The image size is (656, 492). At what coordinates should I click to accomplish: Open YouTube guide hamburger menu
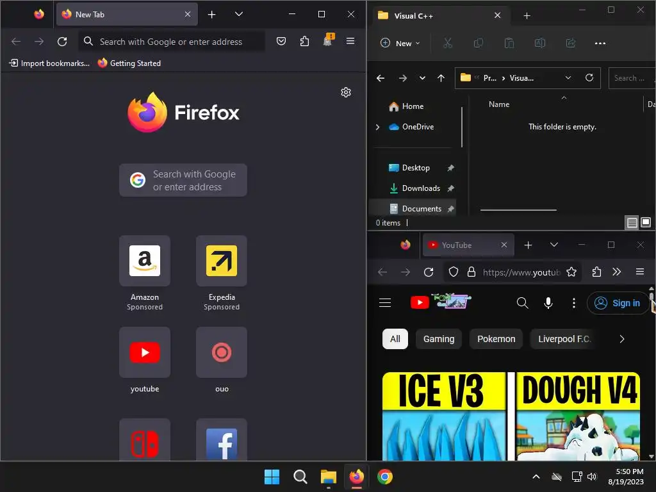(x=385, y=302)
